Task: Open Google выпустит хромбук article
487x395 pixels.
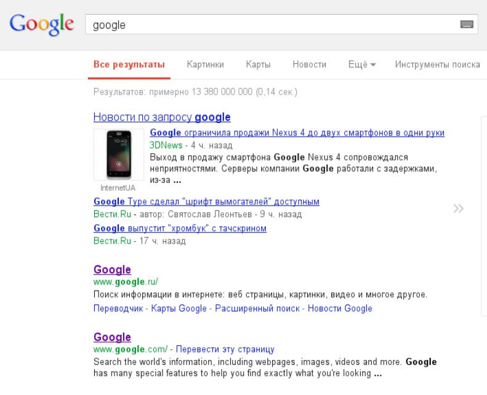Action: (180, 228)
